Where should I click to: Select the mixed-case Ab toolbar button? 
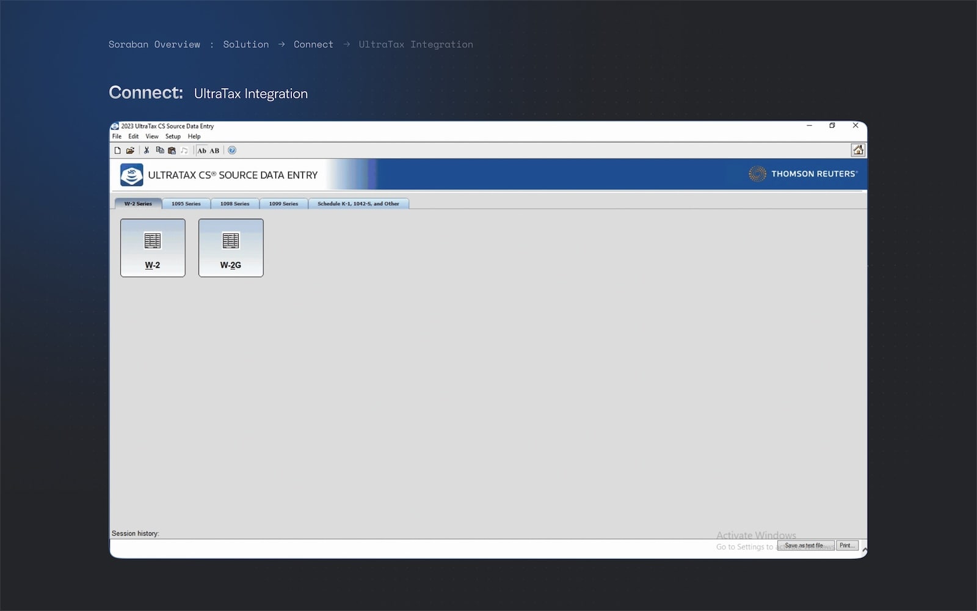202,150
